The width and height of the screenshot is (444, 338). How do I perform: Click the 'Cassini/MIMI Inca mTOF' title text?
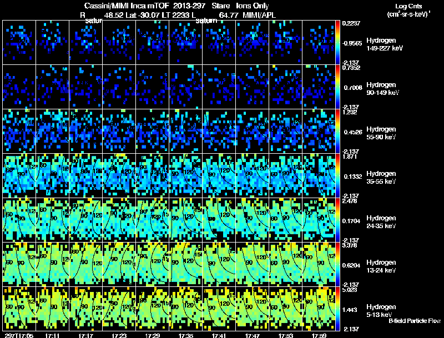point(127,6)
